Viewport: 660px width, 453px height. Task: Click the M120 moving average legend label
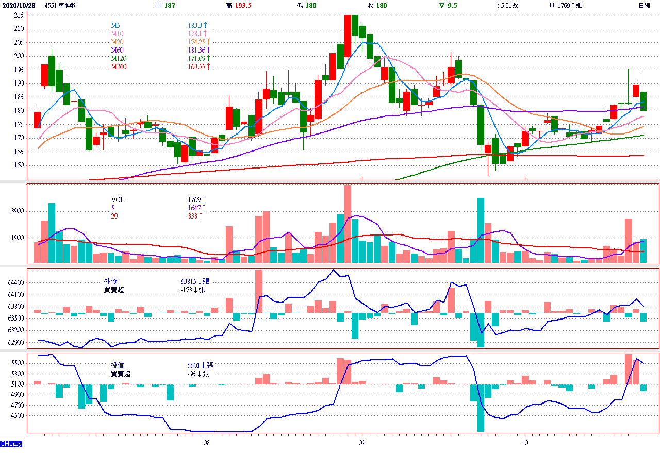[119, 58]
